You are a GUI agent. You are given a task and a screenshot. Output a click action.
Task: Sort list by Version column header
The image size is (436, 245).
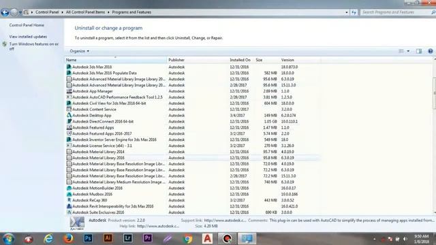pos(300,60)
